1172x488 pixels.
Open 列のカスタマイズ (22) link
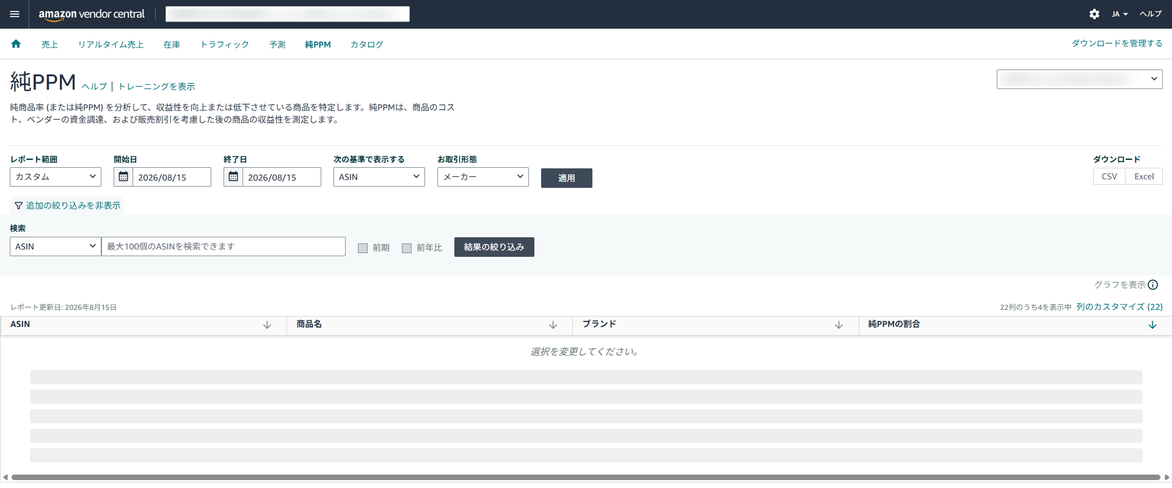click(1119, 307)
